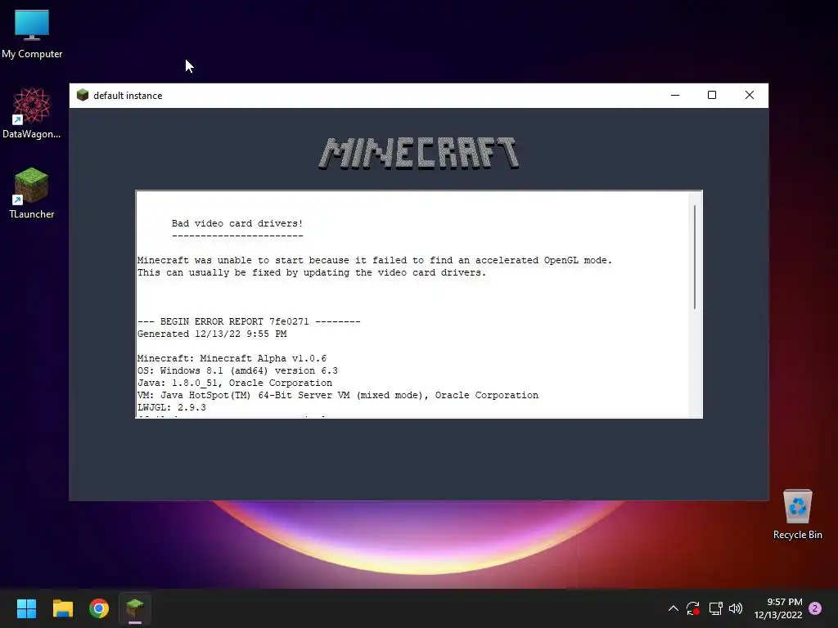Click 'This can usually be fixed' line
The image size is (838, 628).
(x=312, y=272)
